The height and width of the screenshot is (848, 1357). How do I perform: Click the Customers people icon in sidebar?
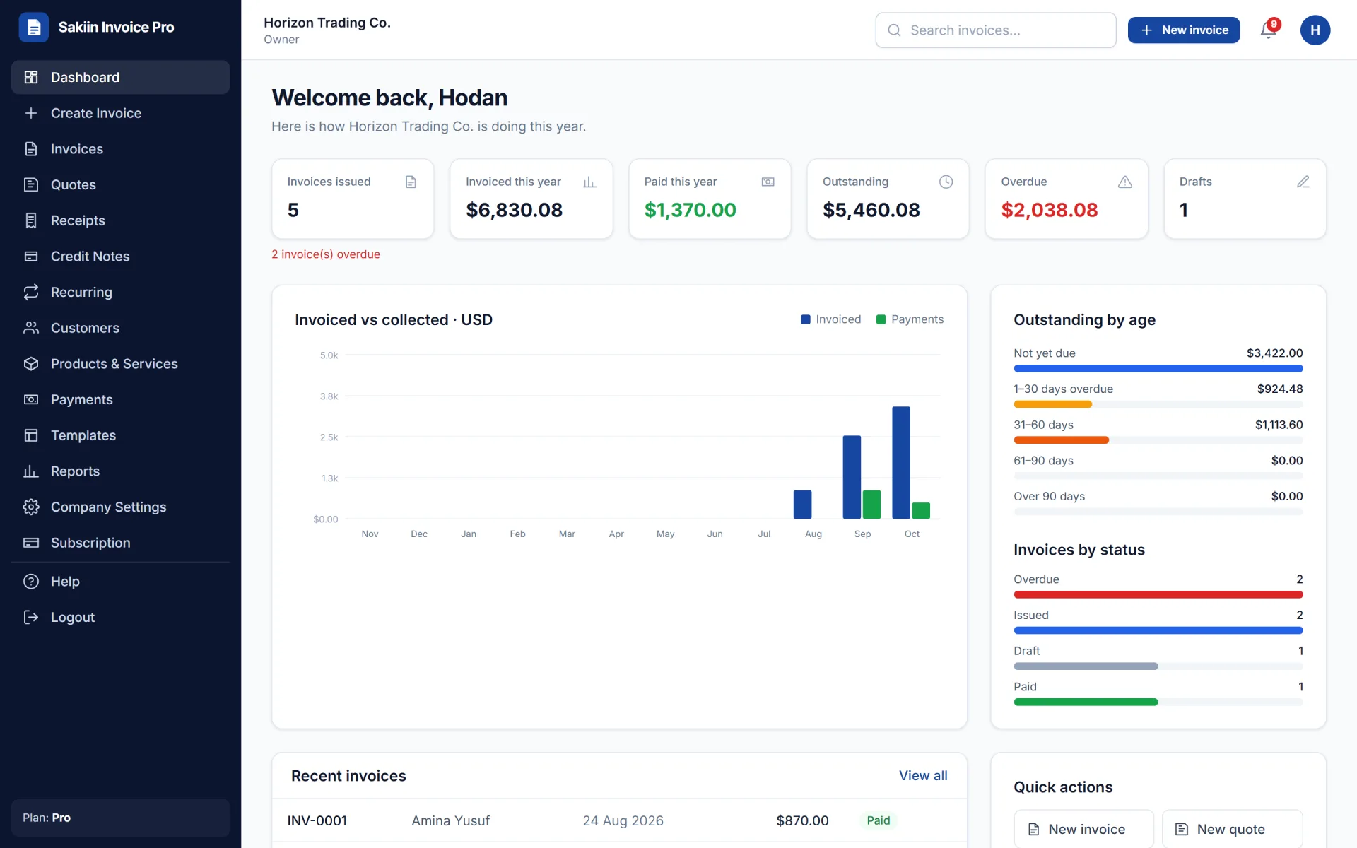31,328
